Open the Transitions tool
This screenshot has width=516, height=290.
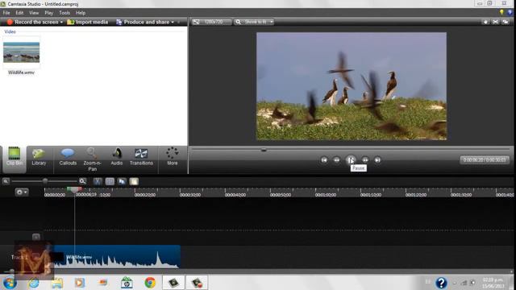[x=141, y=156]
